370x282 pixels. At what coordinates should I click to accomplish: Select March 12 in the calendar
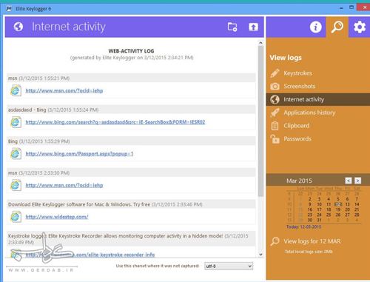(338, 204)
